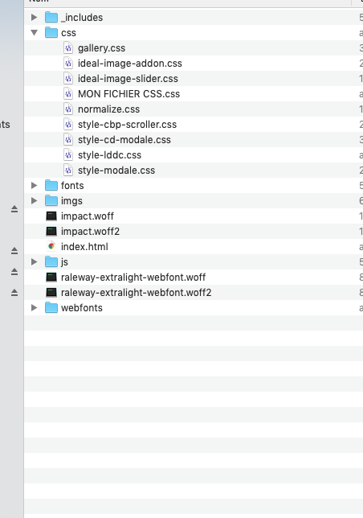Click the normalize.css file icon

68,109
